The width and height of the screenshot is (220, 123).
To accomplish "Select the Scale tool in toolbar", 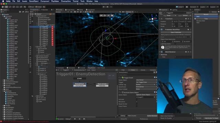I will (x=14, y=7).
